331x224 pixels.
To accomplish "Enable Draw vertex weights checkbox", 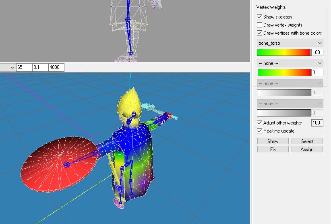I will click(x=259, y=25).
